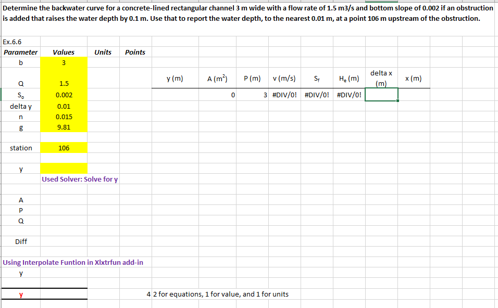Select the slope value cell 0.002
Viewport: 498px width, 308px height.
point(64,95)
